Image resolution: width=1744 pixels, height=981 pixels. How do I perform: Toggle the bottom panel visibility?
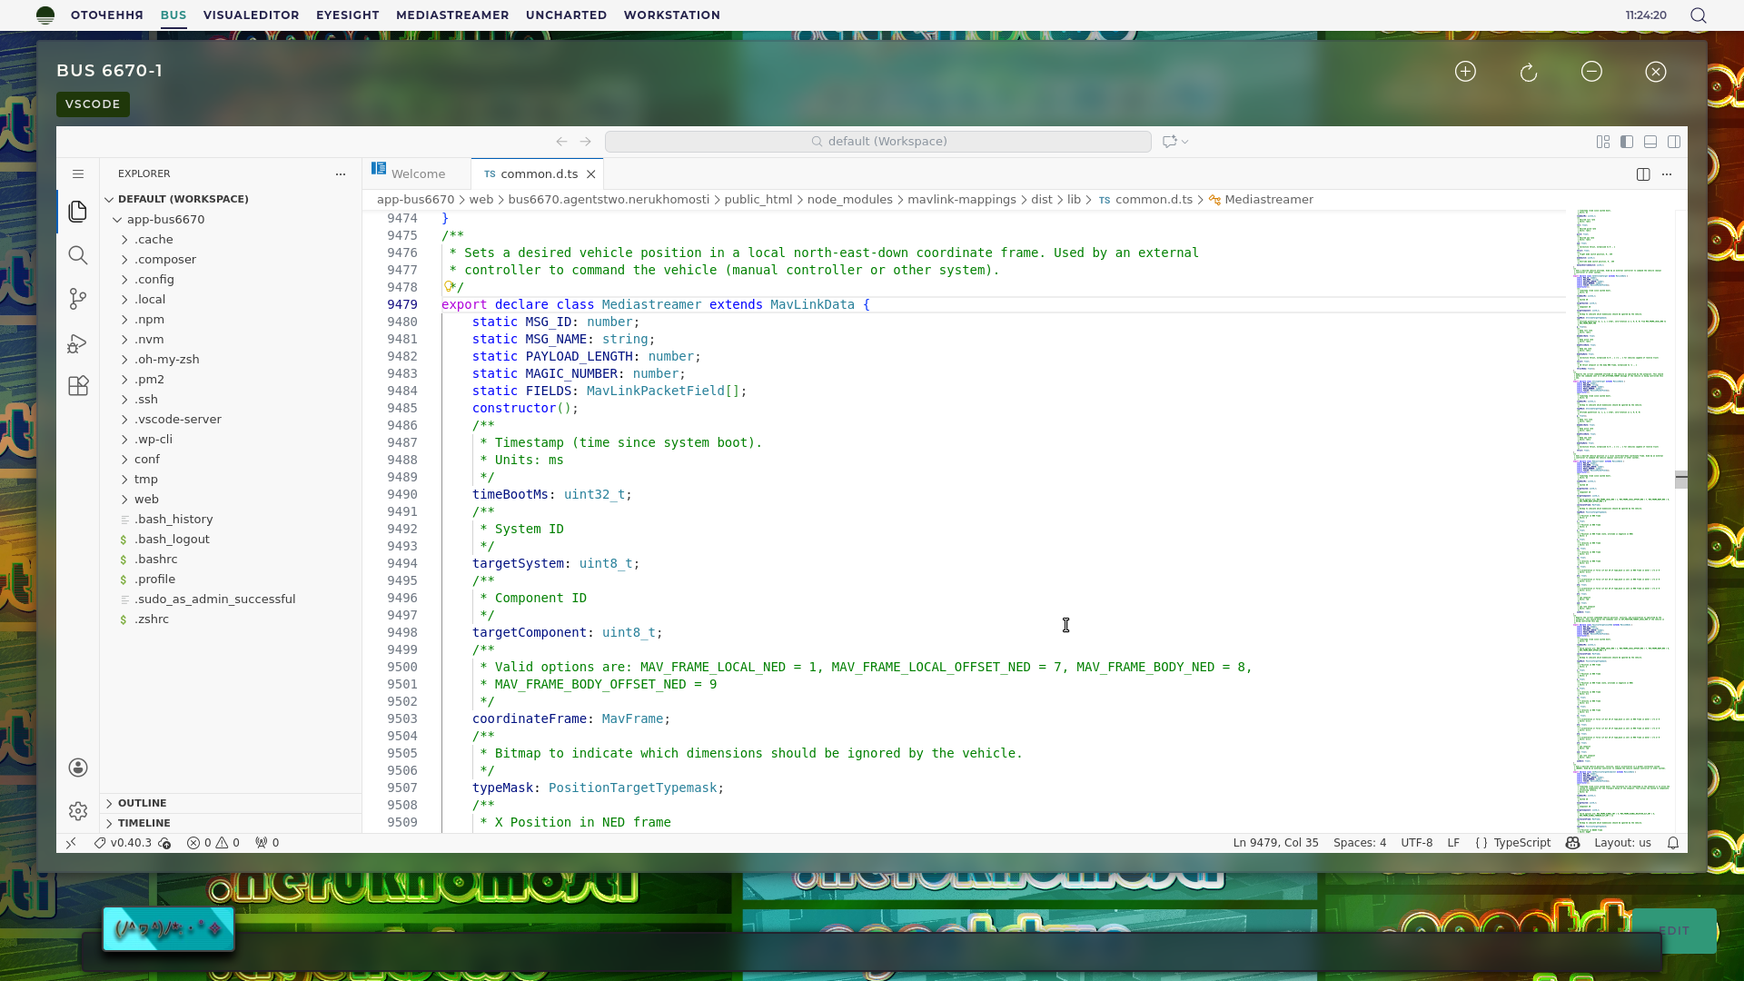[1650, 142]
